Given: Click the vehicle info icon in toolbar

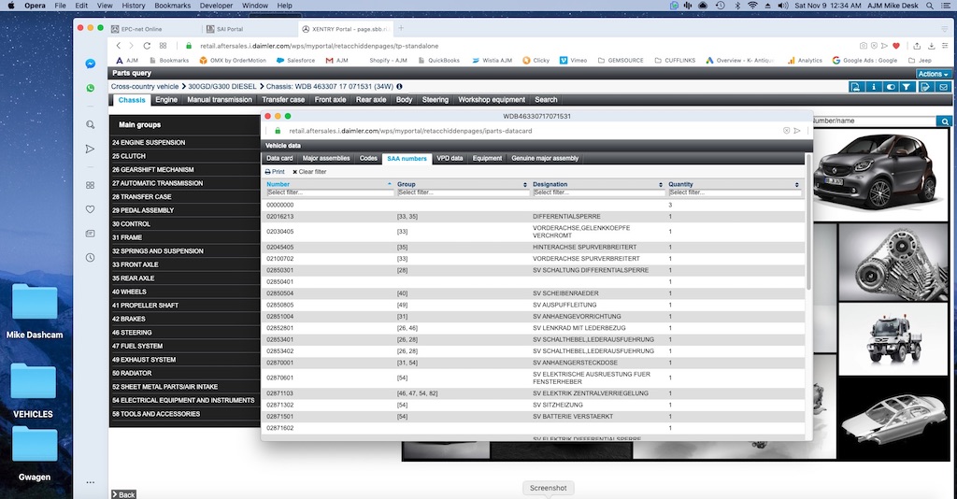Looking at the screenshot, I should (873, 87).
